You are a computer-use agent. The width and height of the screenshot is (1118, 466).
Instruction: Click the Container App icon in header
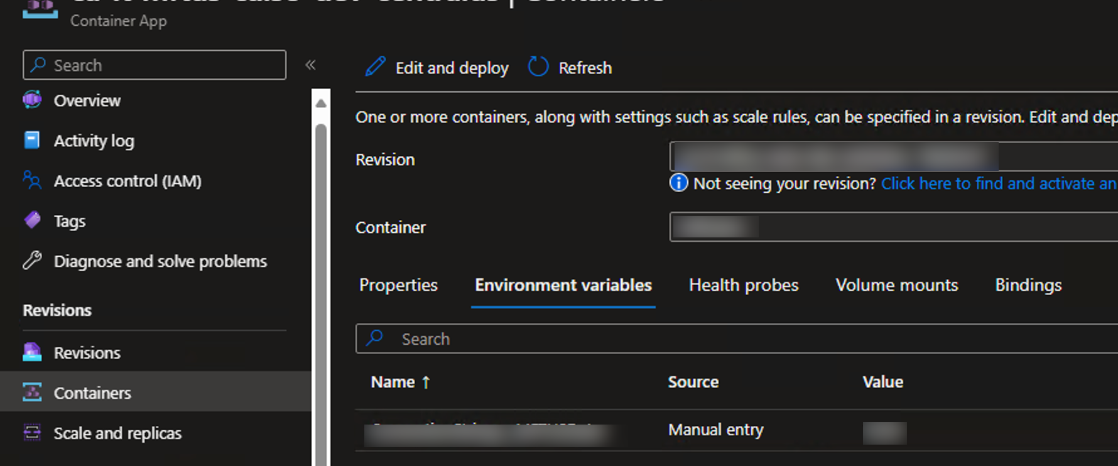[x=40, y=9]
